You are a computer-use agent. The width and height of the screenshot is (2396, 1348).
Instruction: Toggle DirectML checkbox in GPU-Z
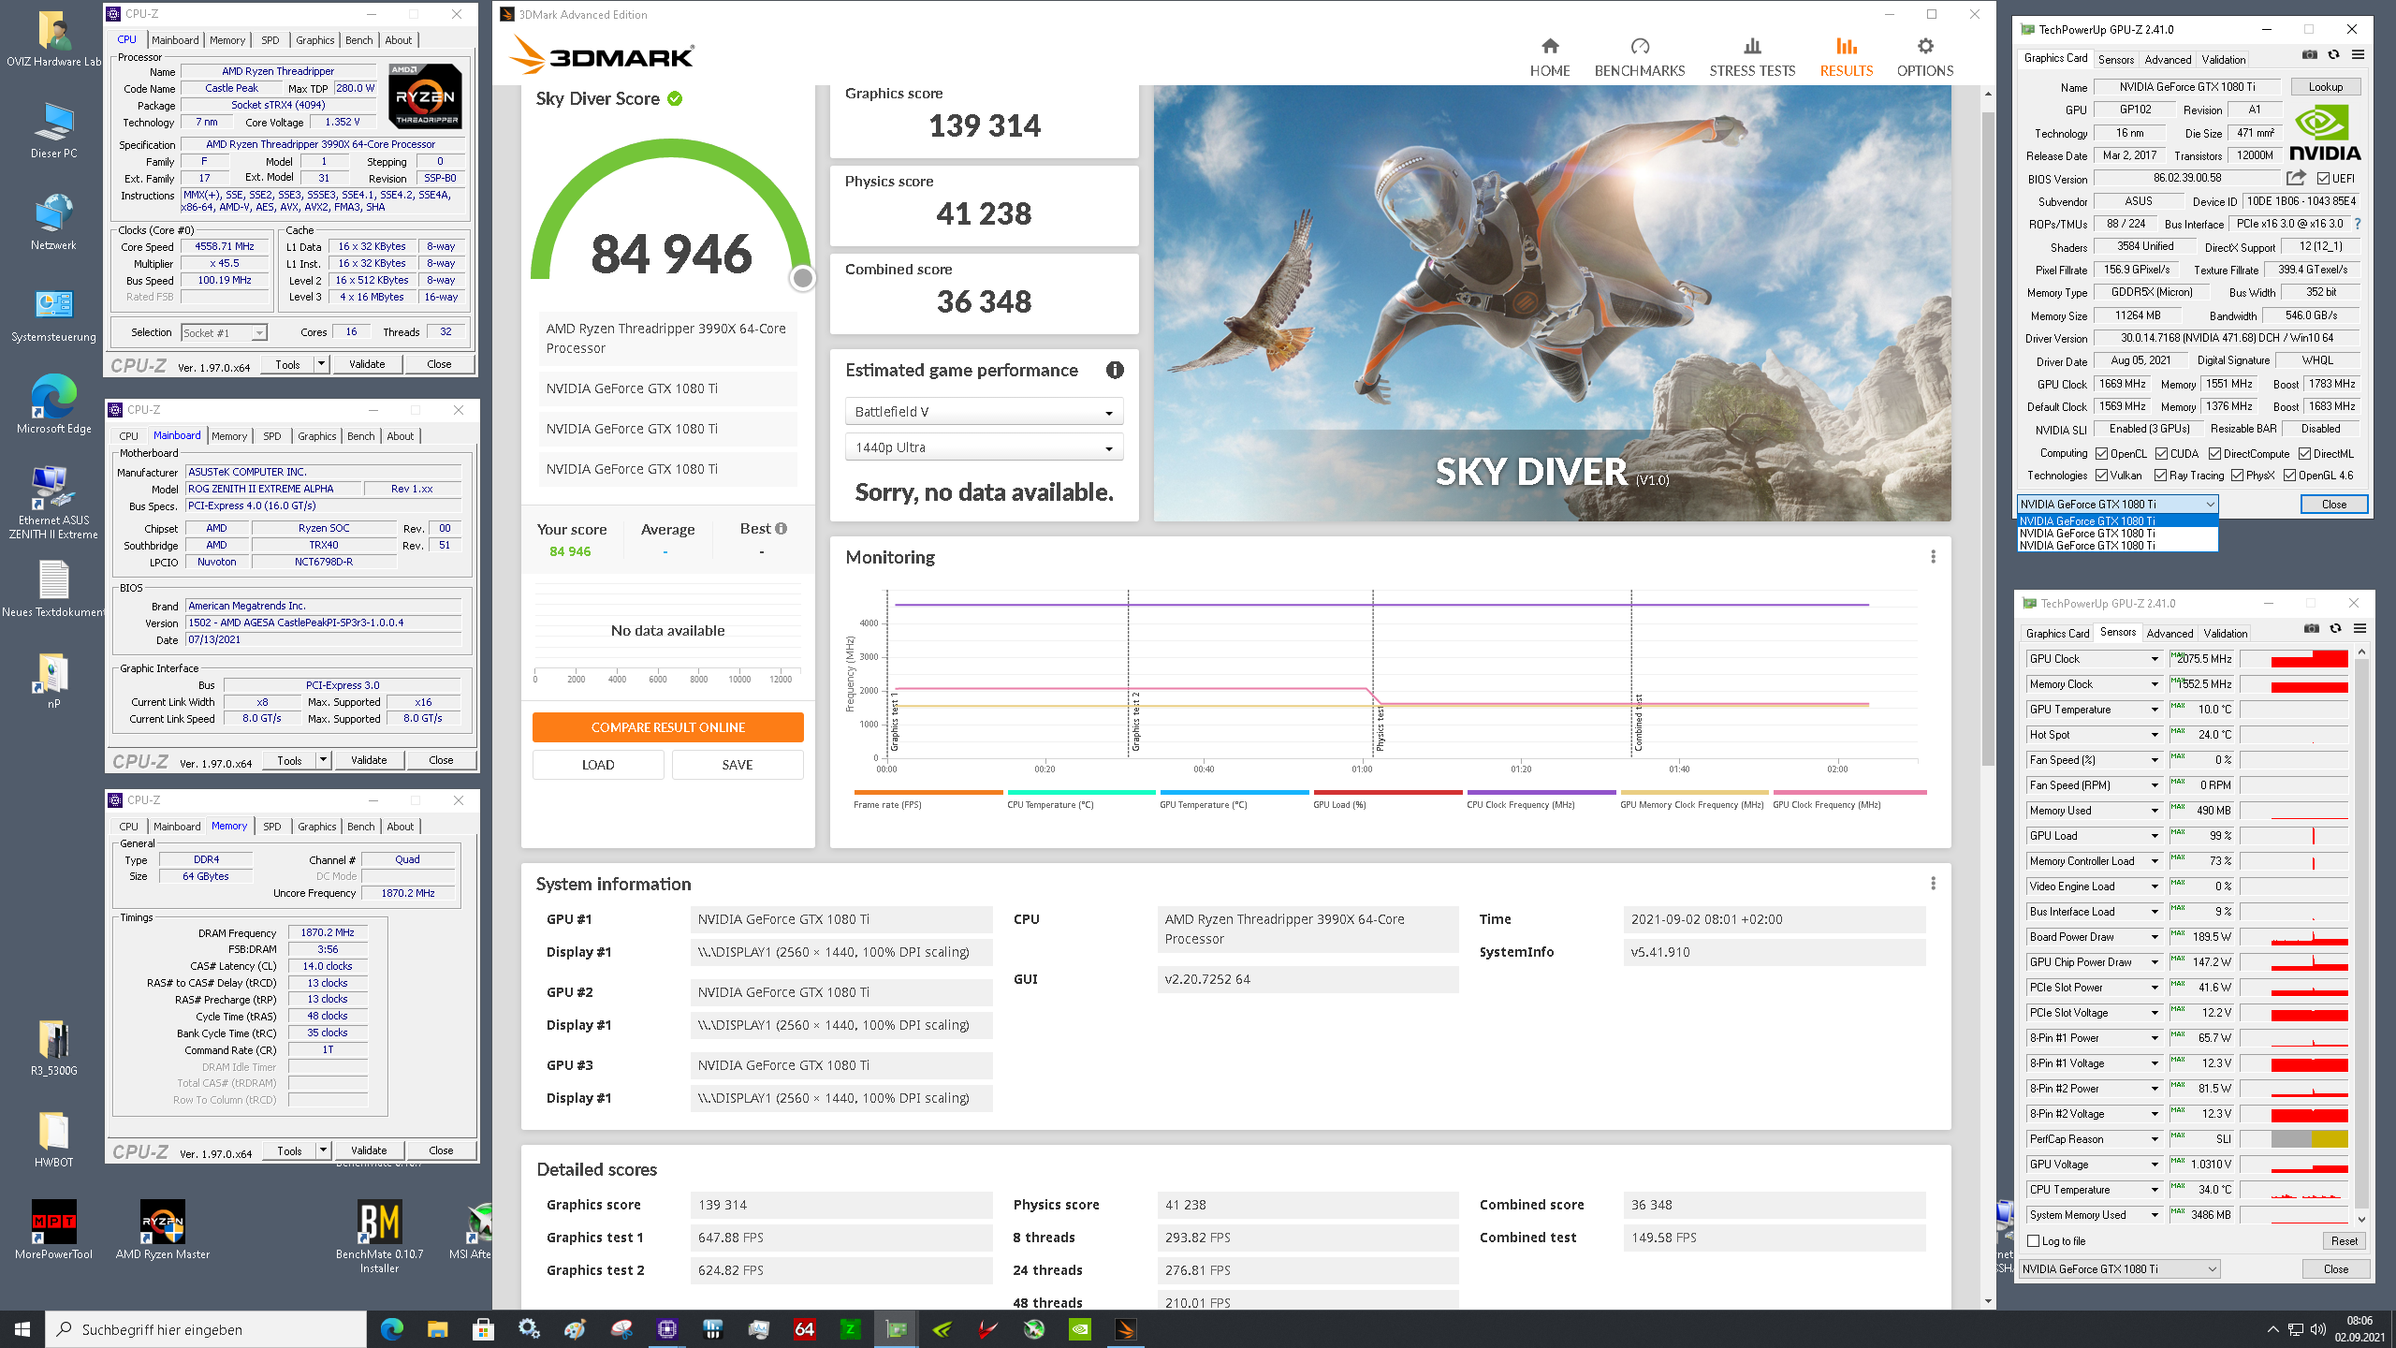(2304, 454)
